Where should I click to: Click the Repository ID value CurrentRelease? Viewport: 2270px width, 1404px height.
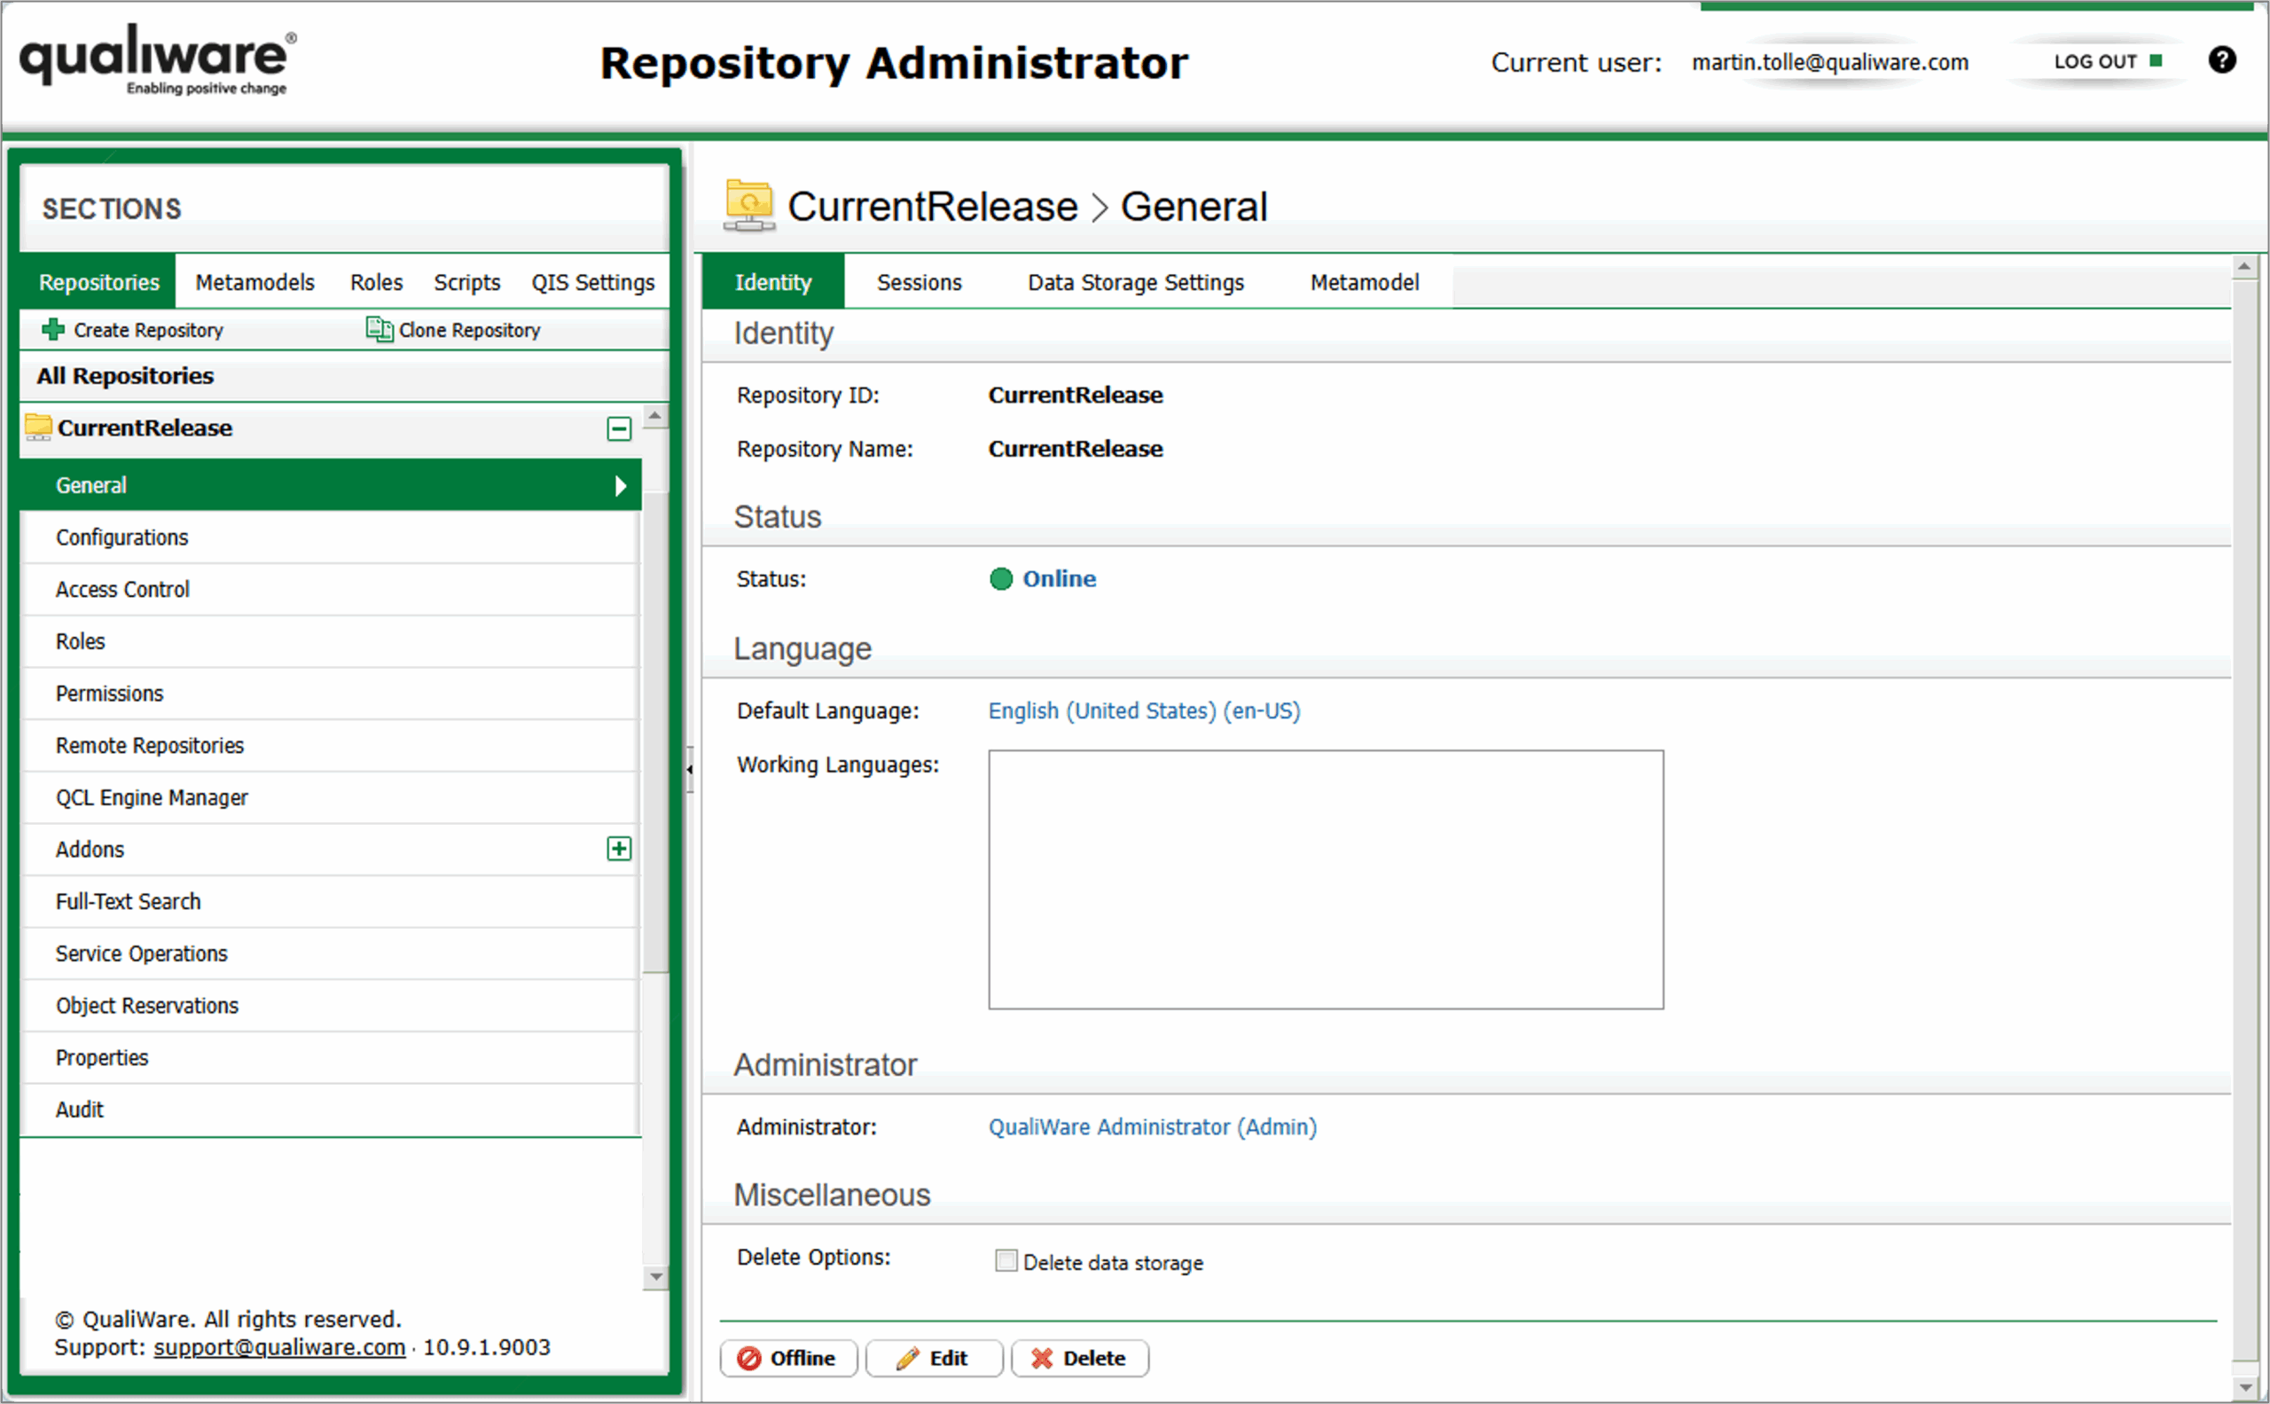click(1075, 395)
